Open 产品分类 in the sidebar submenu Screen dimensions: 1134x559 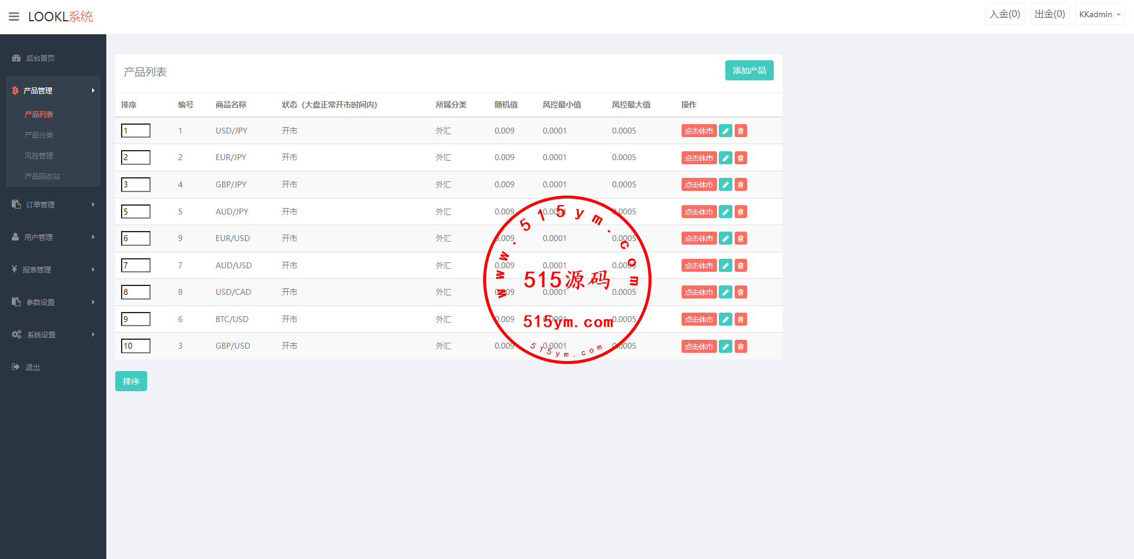tap(39, 135)
